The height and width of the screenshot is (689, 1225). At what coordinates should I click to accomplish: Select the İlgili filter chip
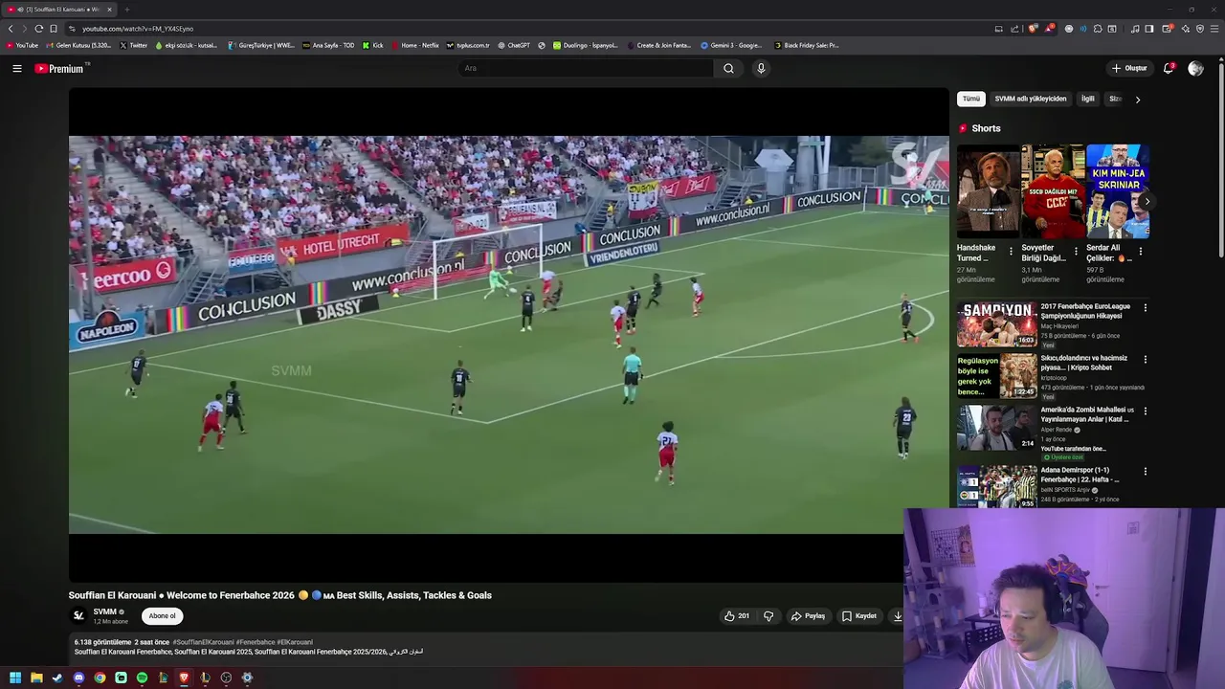click(1087, 99)
